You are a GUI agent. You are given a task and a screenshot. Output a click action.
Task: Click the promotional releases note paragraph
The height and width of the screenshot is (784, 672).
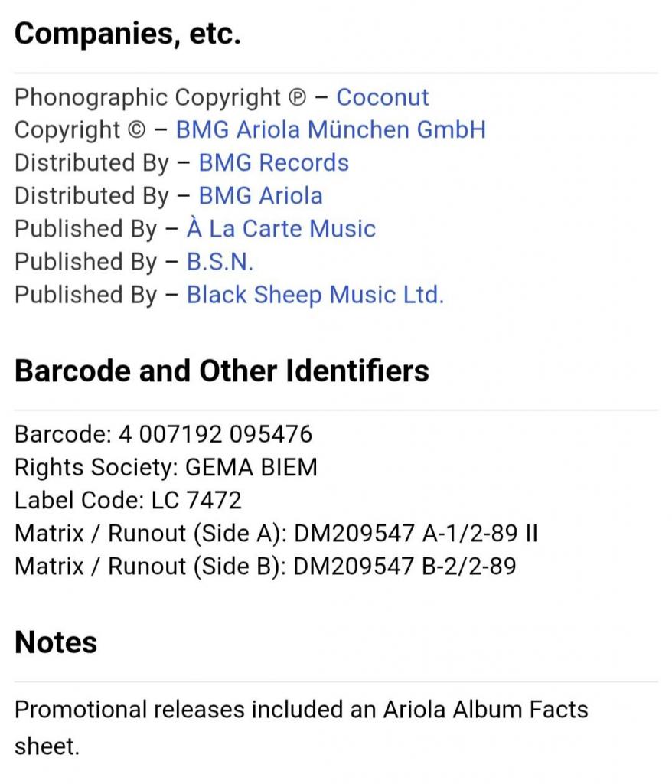(x=301, y=727)
